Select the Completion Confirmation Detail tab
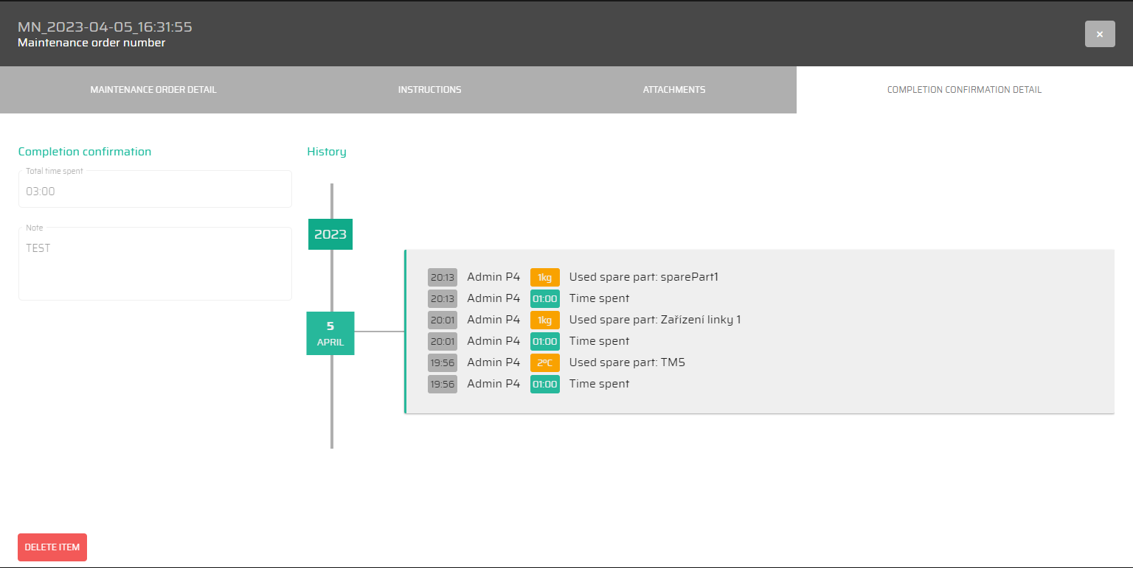The width and height of the screenshot is (1133, 568). coord(964,90)
